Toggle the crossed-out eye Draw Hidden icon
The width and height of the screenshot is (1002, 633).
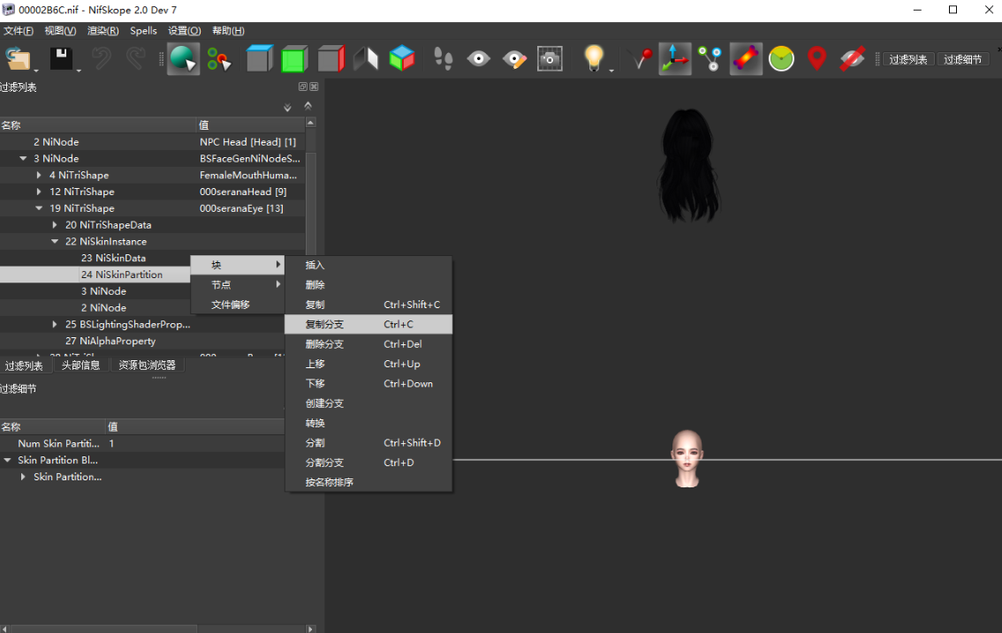pos(852,59)
